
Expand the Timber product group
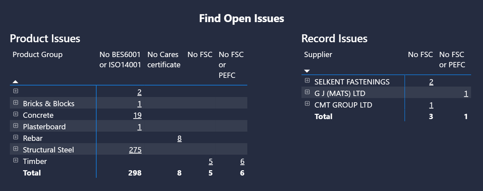pyautogui.click(x=16, y=160)
